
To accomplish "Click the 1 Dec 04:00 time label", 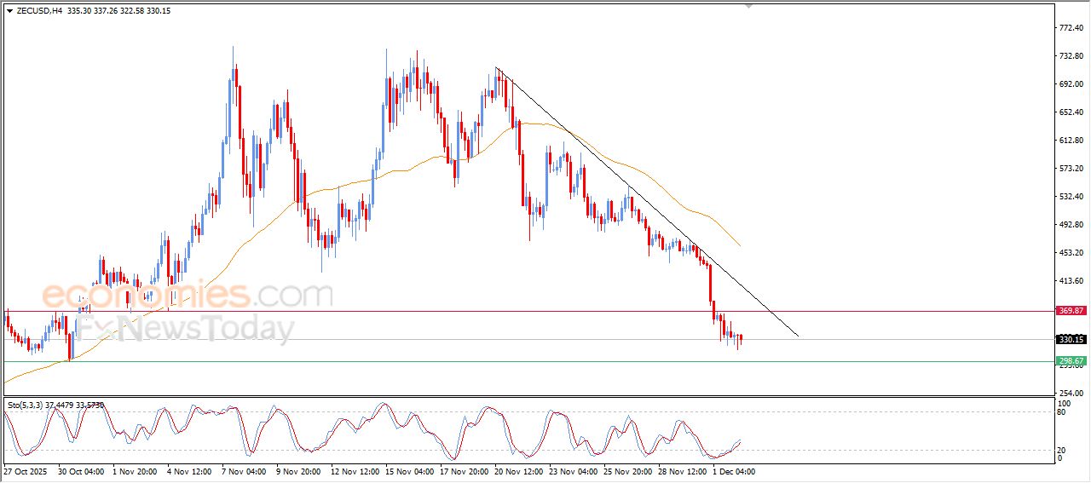I will [x=734, y=471].
